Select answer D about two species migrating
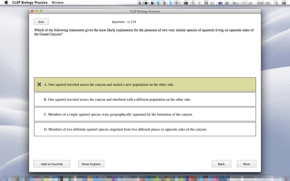Viewport: 290px width, 181px height. tap(145, 129)
